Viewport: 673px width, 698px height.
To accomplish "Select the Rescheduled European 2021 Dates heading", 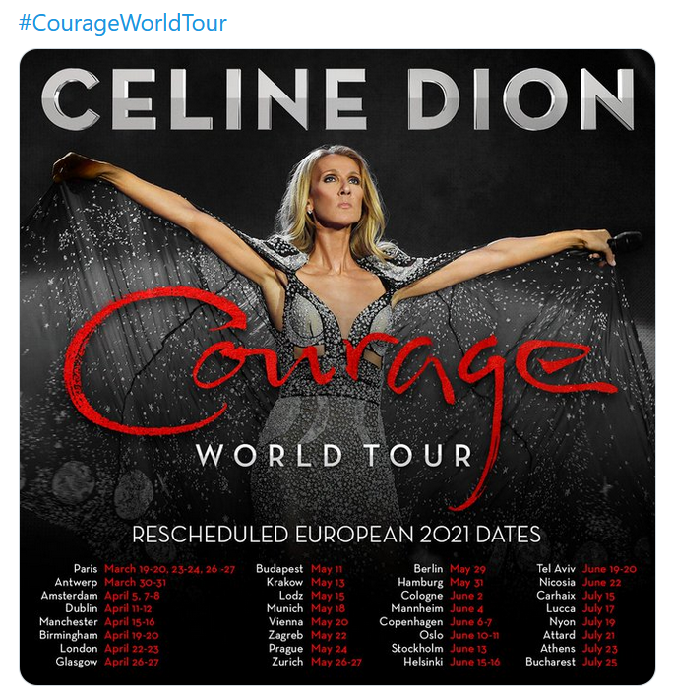I will [336, 535].
